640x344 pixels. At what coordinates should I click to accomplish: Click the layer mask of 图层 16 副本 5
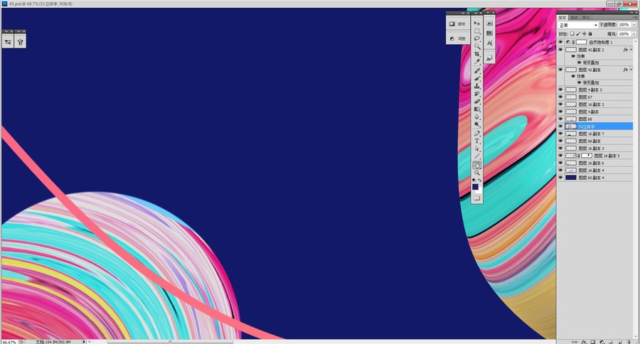tap(587, 156)
